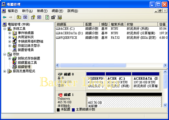Click the 磁碟 0 disk label
This screenshot has height=120, width=169.
[x=69, y=74]
